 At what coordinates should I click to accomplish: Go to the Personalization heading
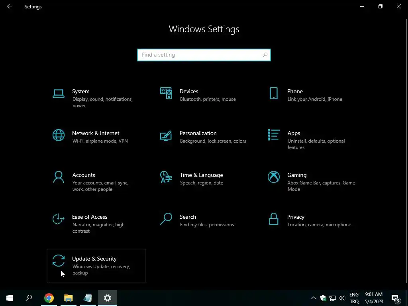coord(198,133)
